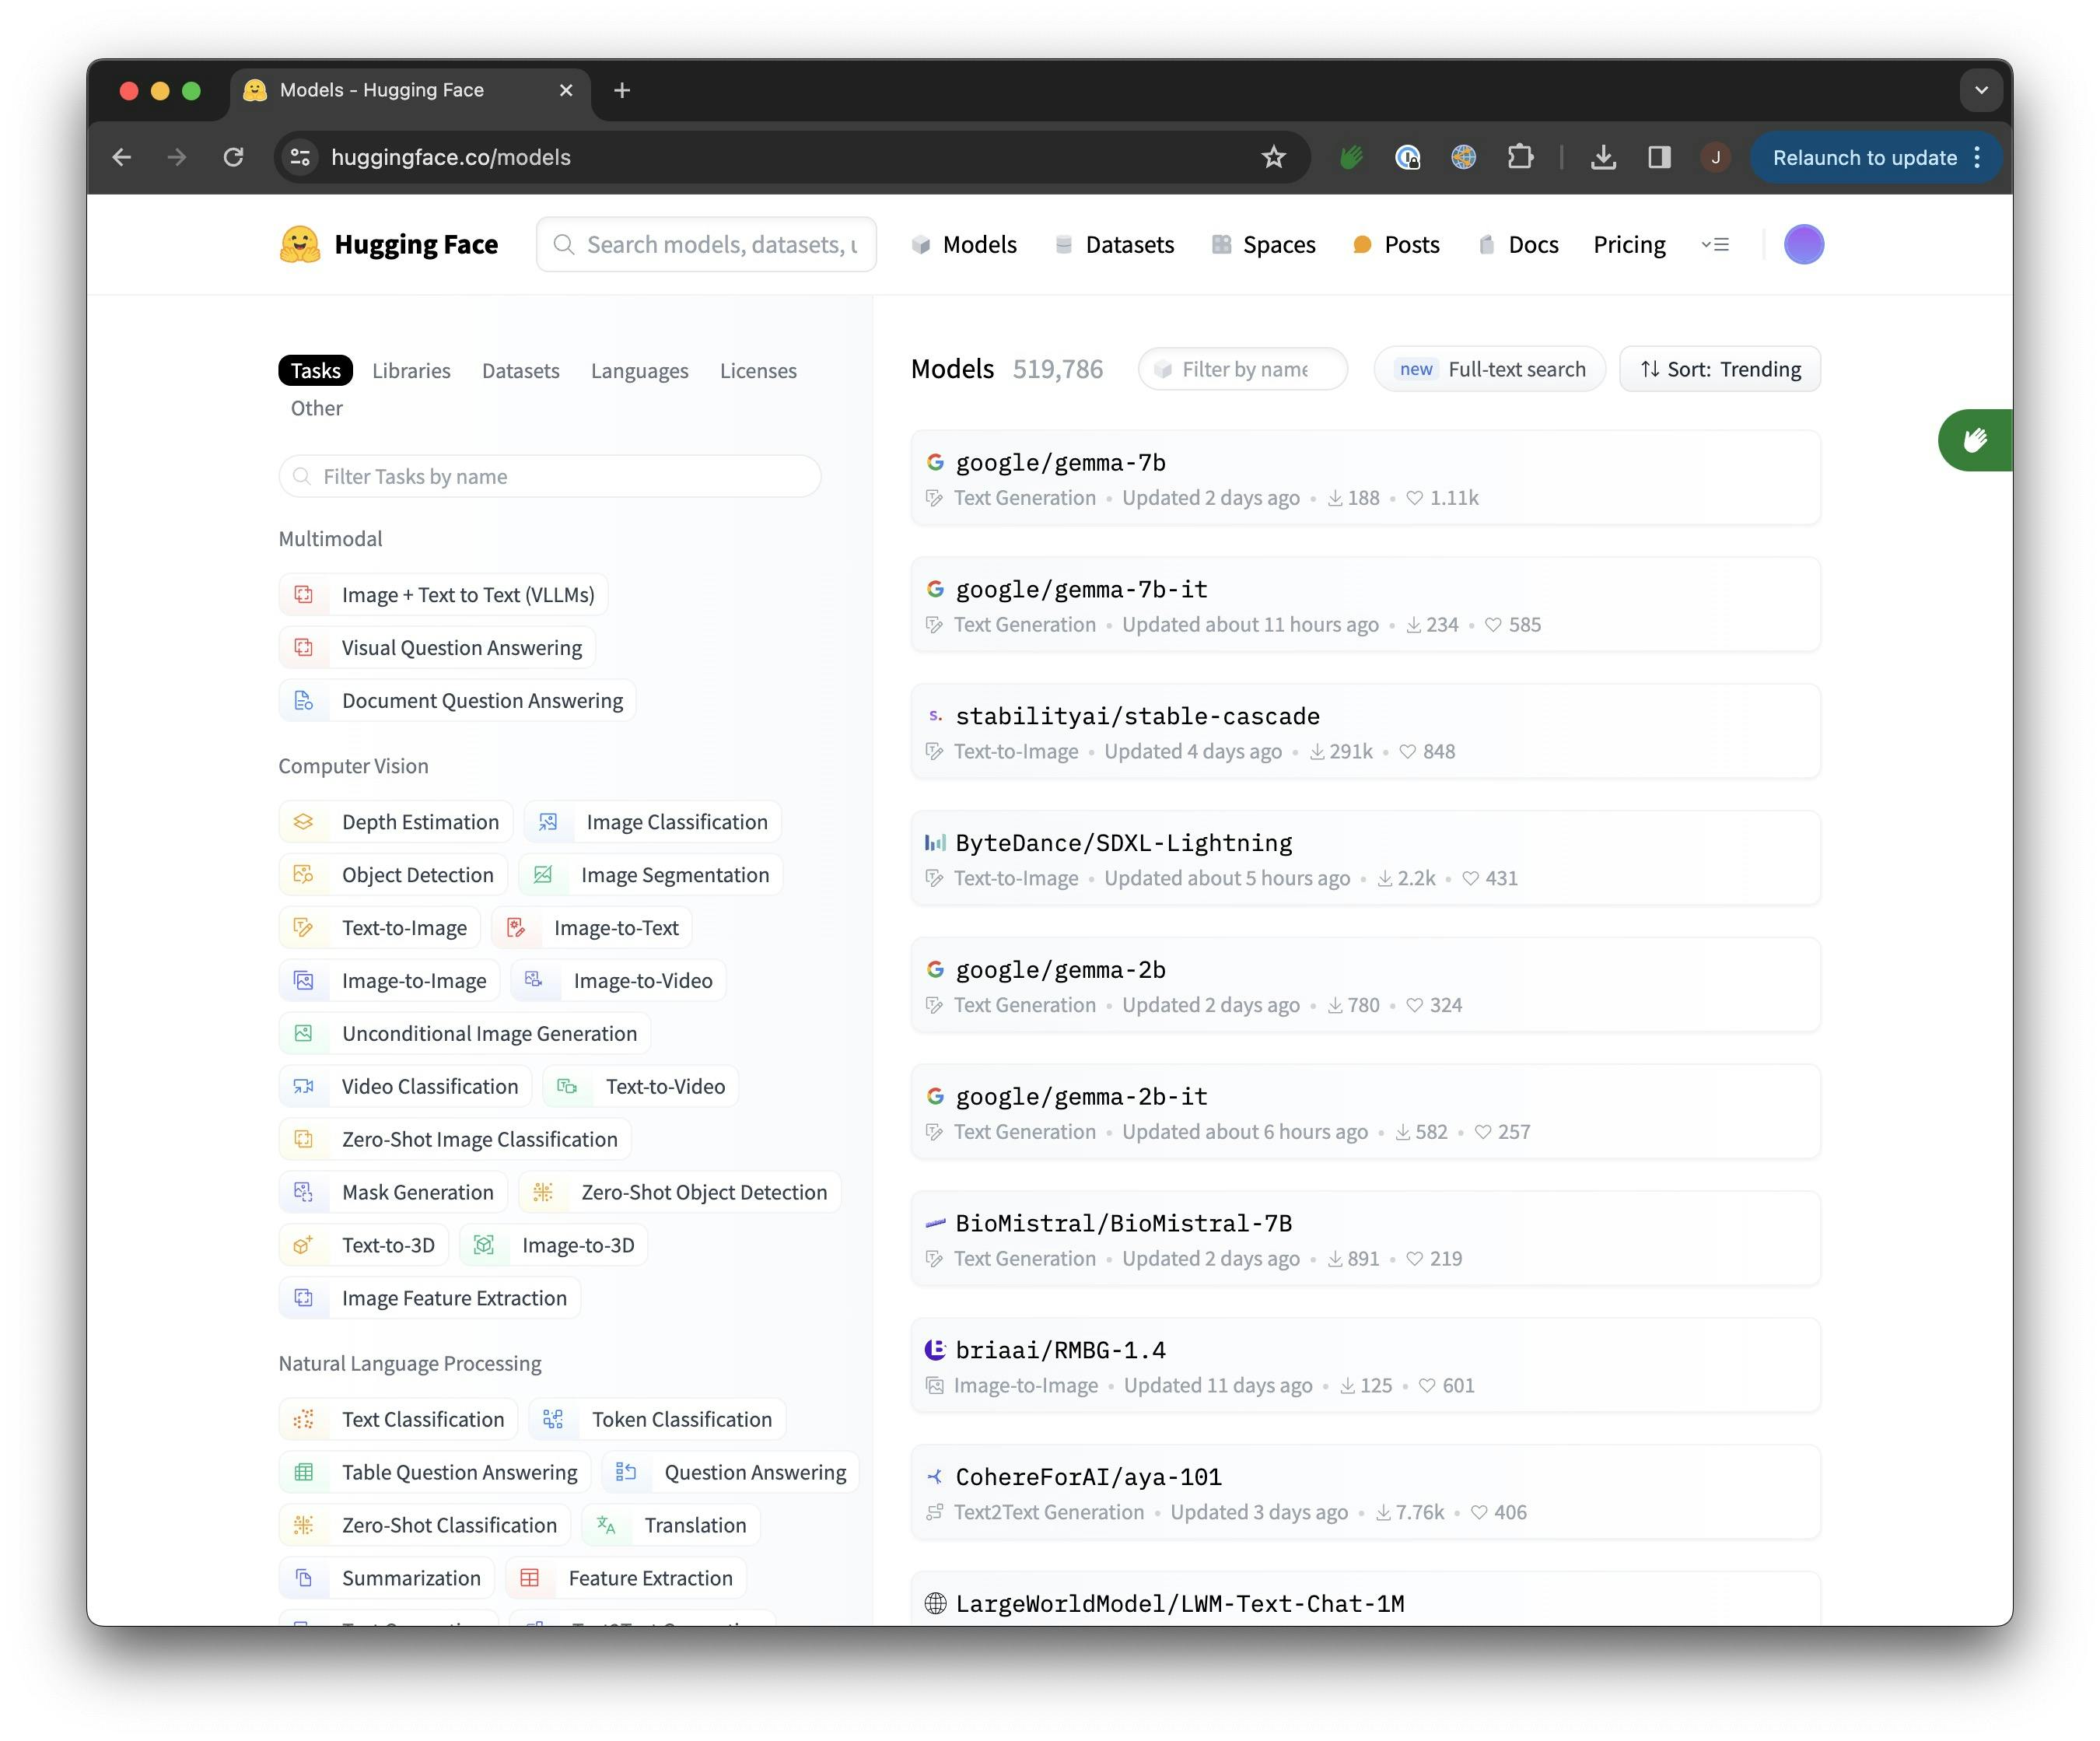Viewport: 2100px width, 1741px height.
Task: Open Full-text search feature
Action: point(1491,368)
